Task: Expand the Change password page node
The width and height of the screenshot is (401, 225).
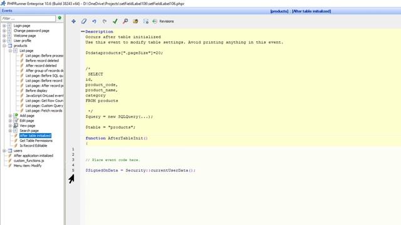Action: (4, 31)
